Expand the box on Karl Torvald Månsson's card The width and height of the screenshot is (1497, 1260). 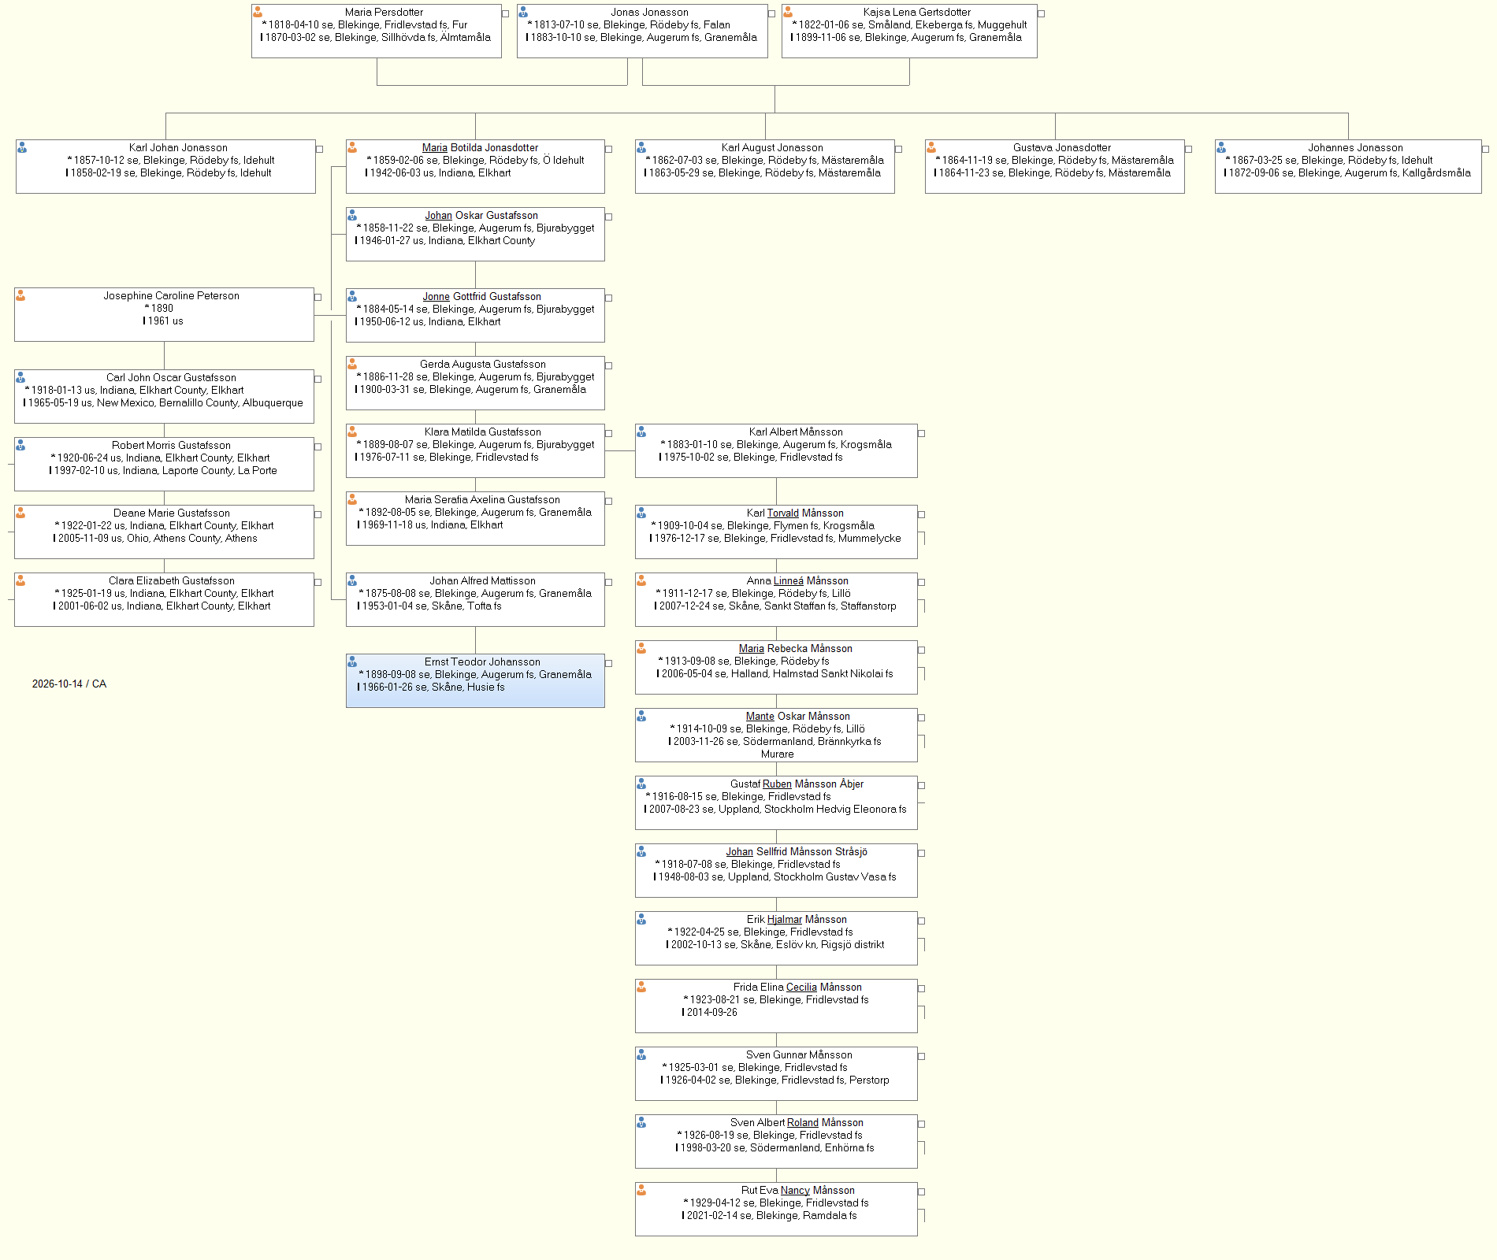tap(921, 514)
